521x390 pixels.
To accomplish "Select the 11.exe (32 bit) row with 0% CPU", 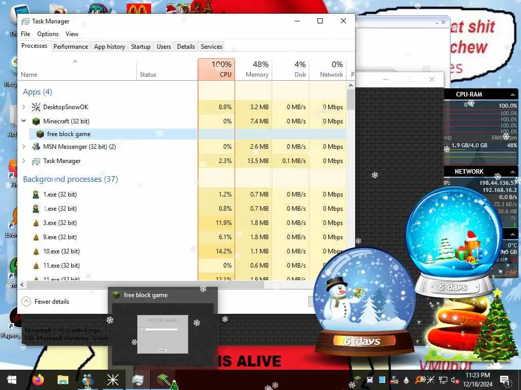I will pos(182,266).
